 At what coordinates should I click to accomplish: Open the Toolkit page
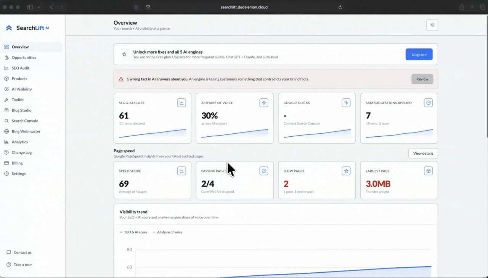tap(32, 100)
